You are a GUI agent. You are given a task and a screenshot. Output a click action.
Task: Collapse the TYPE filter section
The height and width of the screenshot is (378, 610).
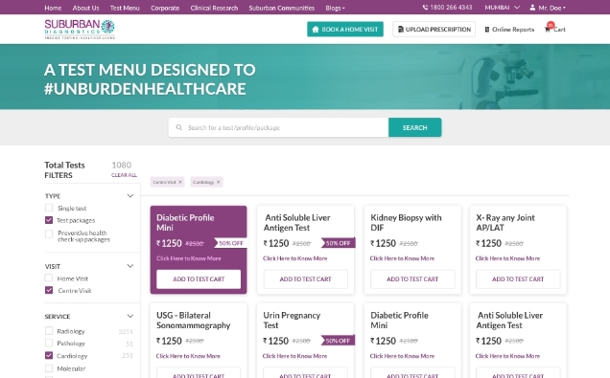pos(130,196)
